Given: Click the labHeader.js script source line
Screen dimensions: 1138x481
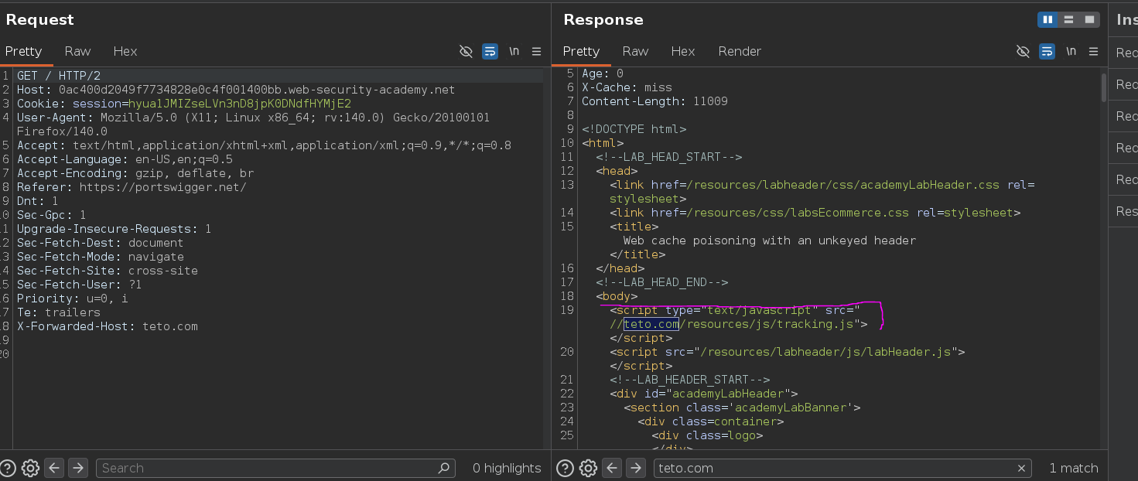Looking at the screenshot, I should [788, 352].
